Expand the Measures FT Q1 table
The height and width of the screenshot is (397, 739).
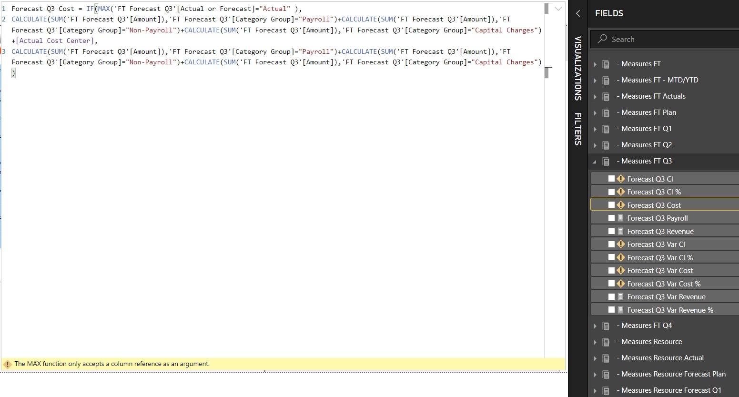(x=595, y=129)
